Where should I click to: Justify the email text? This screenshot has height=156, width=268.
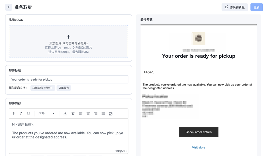point(103,114)
